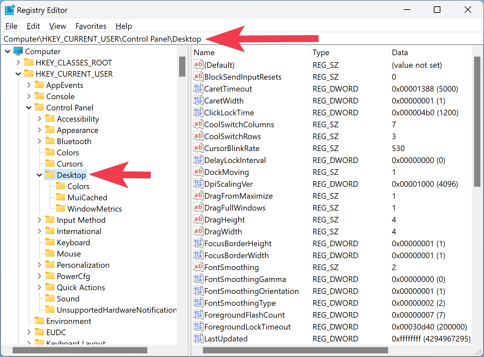Screen dimensions: 484x357
Task: Expand the Input Method key
Action: click(39, 220)
